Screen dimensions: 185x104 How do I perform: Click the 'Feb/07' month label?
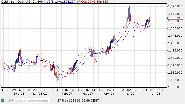coord(67,94)
